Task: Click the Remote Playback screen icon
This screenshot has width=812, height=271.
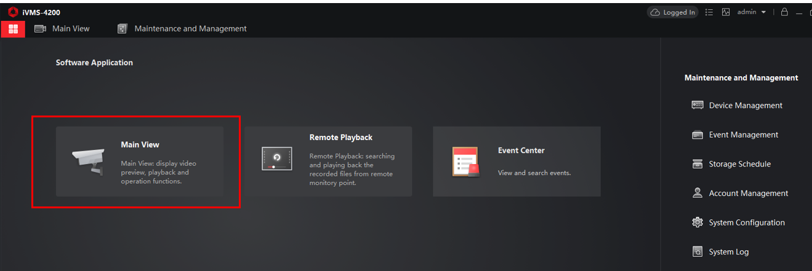Action: pyautogui.click(x=276, y=158)
